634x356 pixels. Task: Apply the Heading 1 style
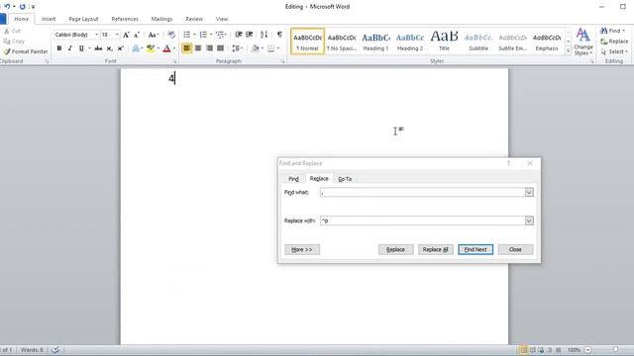375,42
